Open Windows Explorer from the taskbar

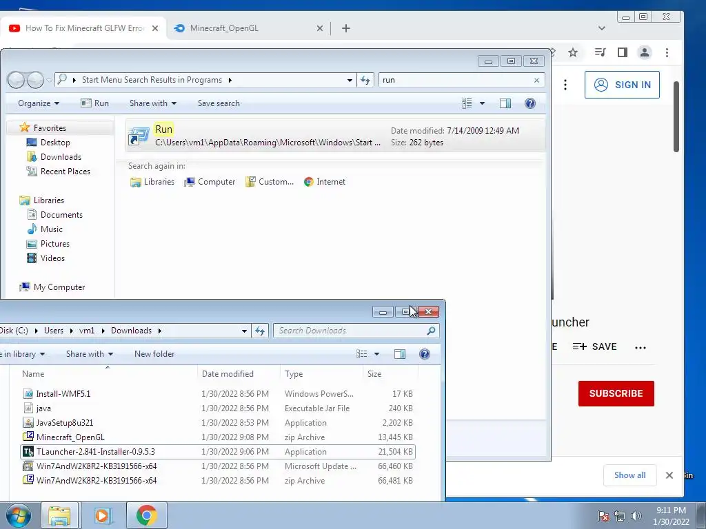point(59,515)
